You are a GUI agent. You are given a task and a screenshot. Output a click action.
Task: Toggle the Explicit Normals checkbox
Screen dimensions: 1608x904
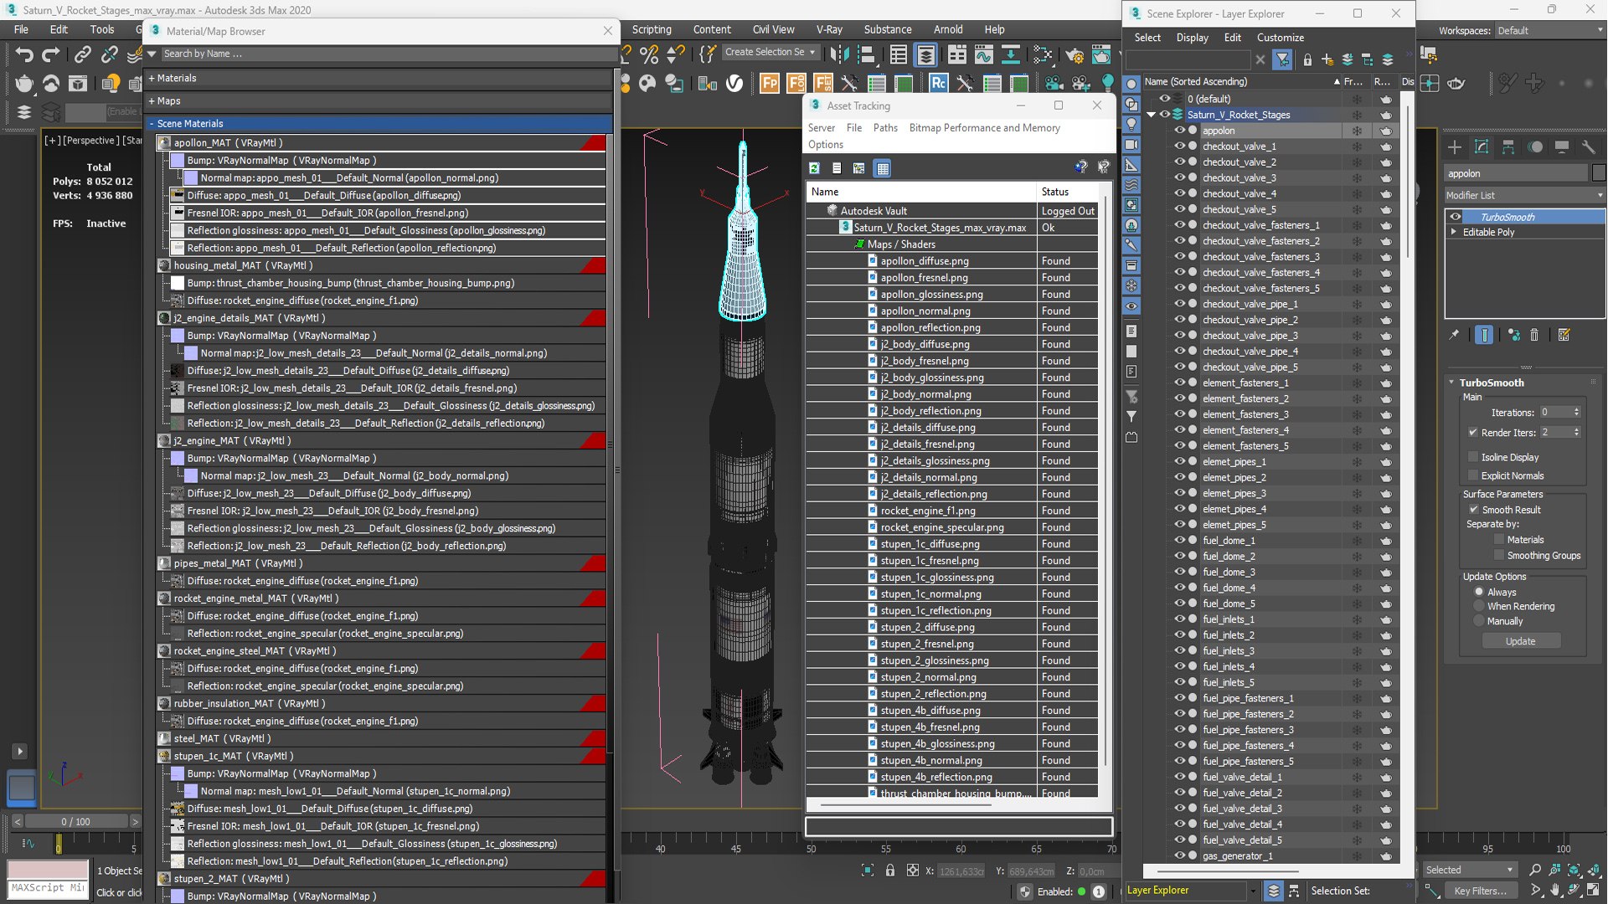coord(1473,475)
